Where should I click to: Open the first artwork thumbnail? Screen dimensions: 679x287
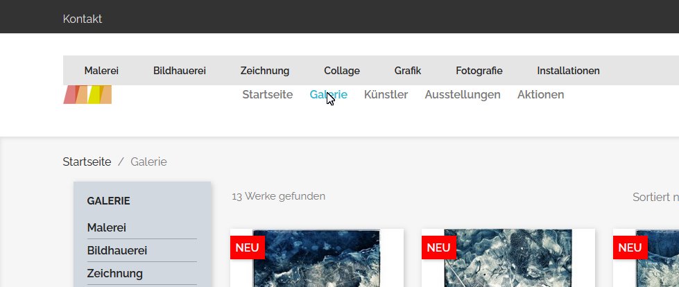(x=317, y=258)
